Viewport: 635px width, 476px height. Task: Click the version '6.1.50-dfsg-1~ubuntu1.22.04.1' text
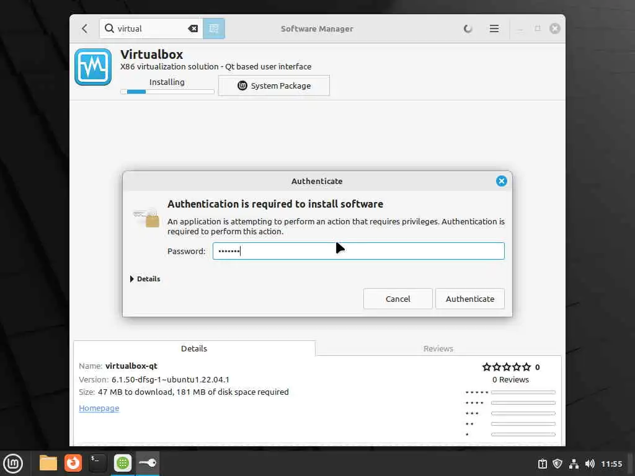click(x=171, y=380)
